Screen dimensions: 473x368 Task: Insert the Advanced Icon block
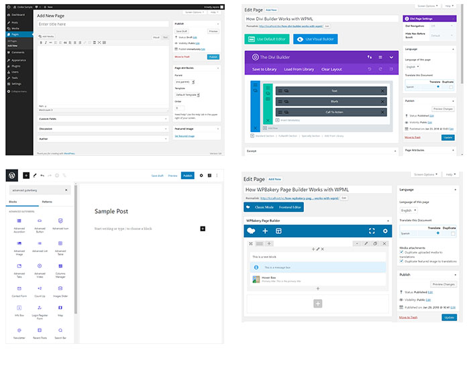coord(60,225)
